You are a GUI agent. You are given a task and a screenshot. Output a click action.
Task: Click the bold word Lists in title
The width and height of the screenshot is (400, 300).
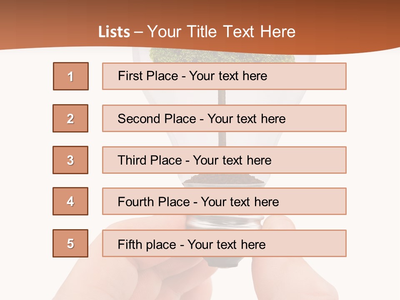(114, 32)
